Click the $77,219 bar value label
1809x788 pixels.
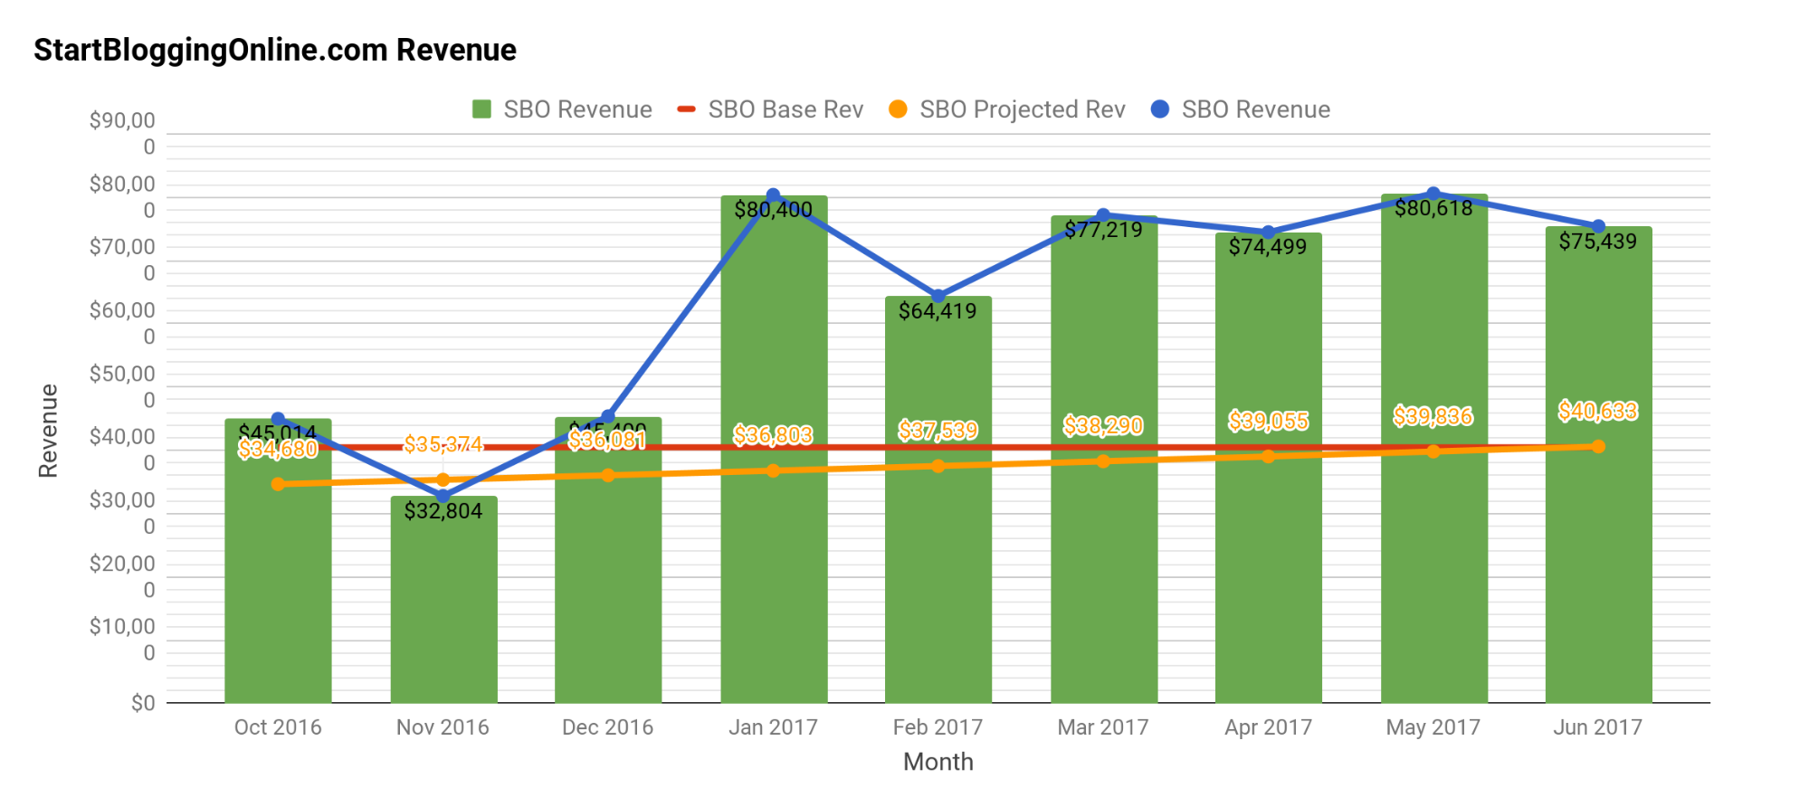coord(1103,230)
